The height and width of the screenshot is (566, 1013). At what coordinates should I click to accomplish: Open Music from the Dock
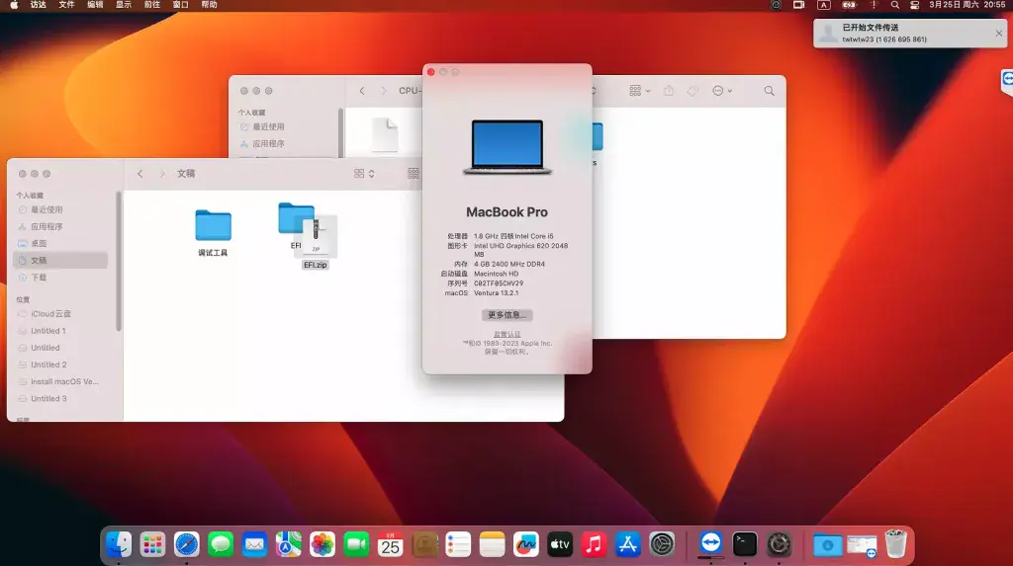pyautogui.click(x=594, y=544)
